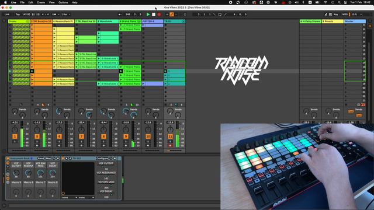
Task: Open the TB 303 plug-in window wrench icon
Action: pyautogui.click(x=70, y=158)
